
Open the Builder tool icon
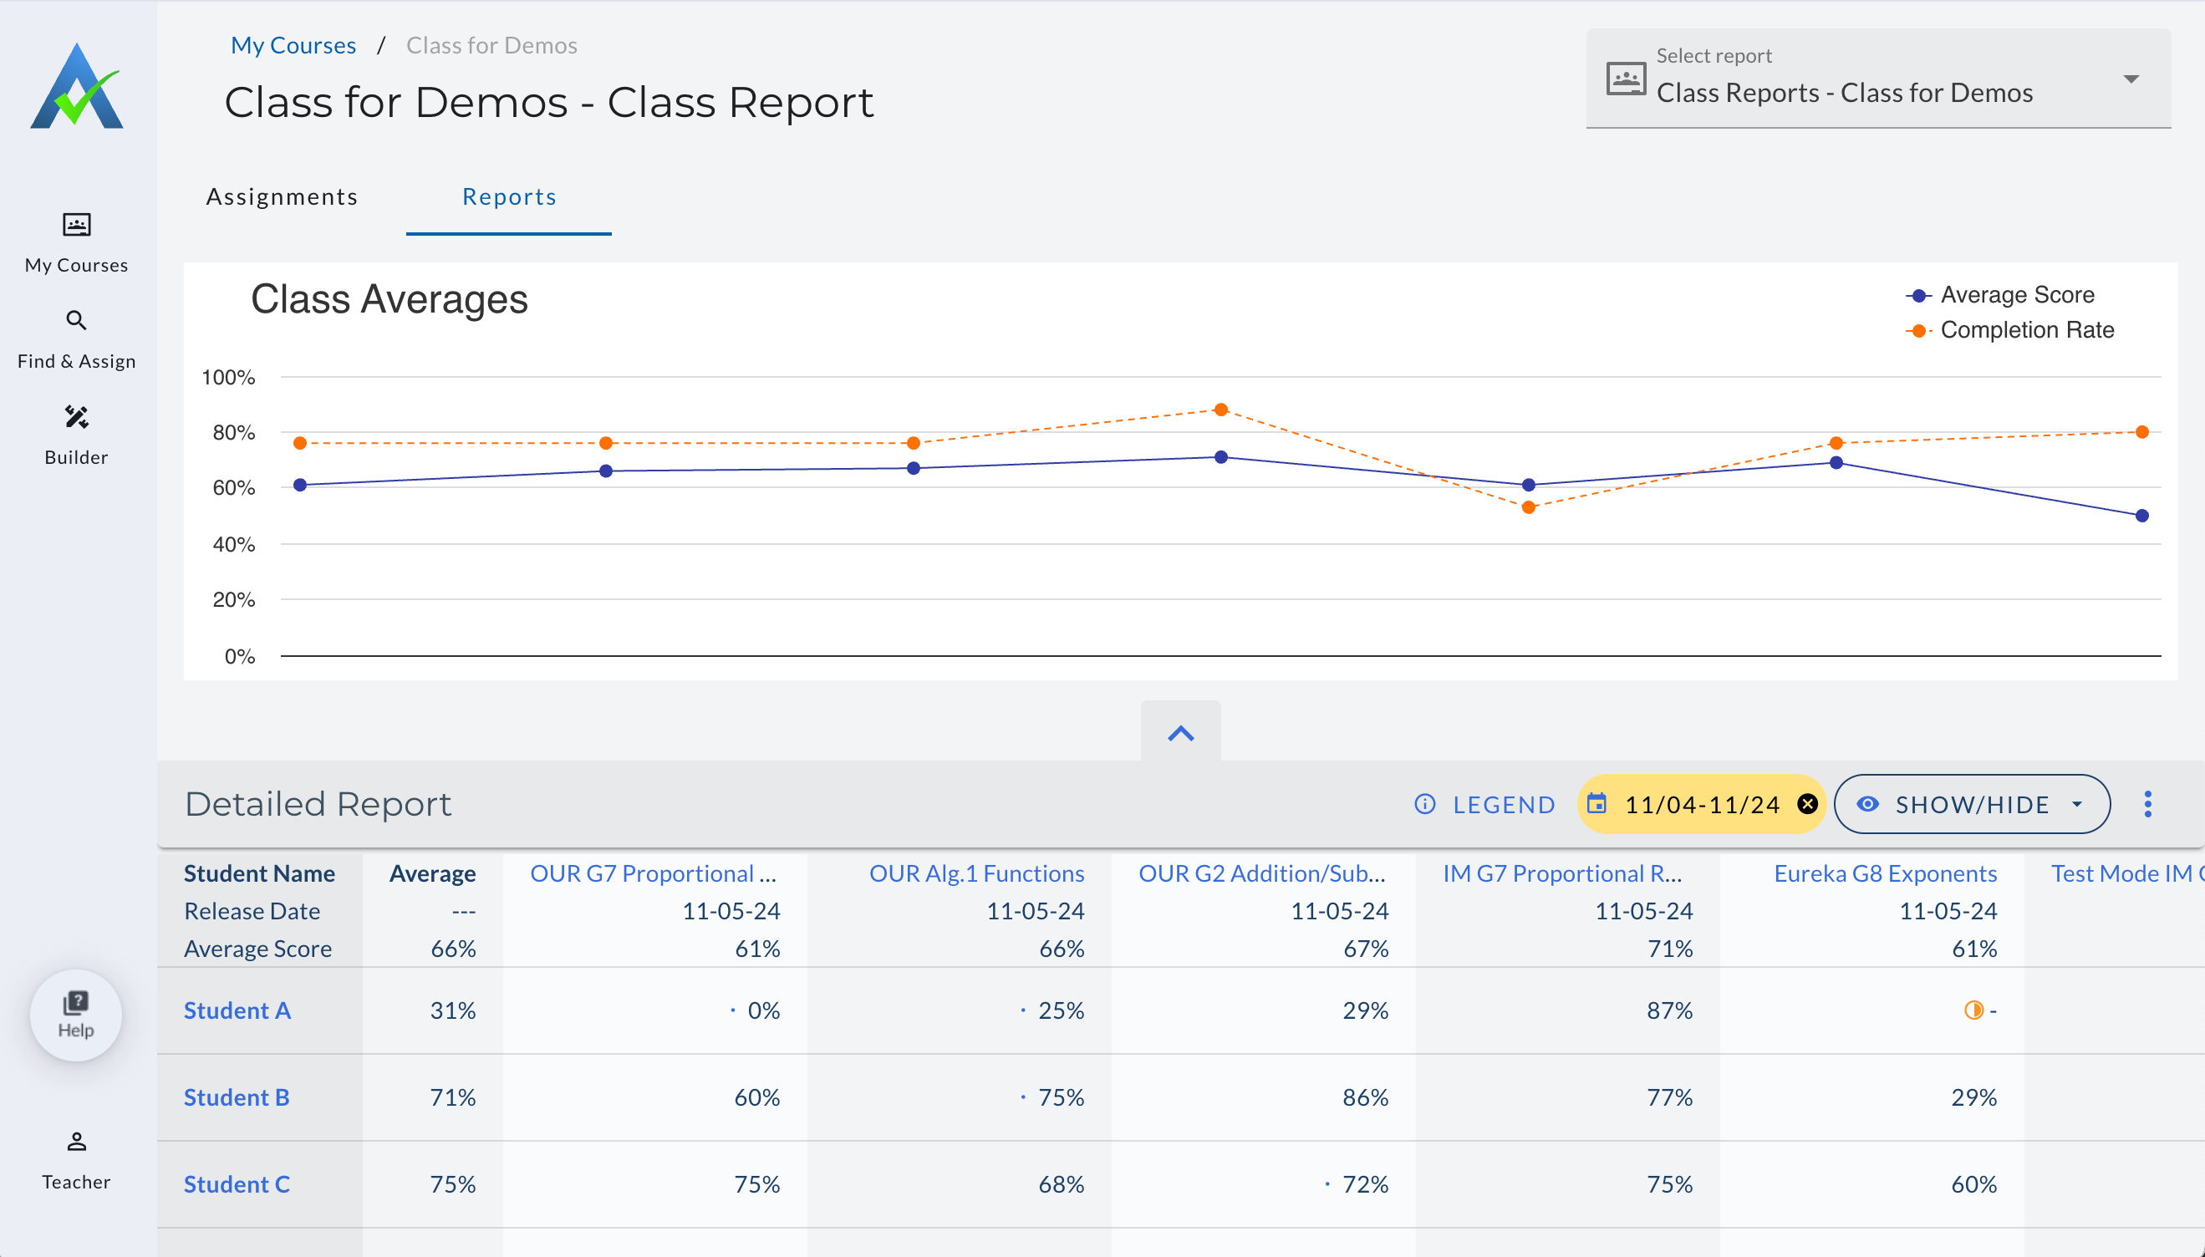[x=77, y=417]
